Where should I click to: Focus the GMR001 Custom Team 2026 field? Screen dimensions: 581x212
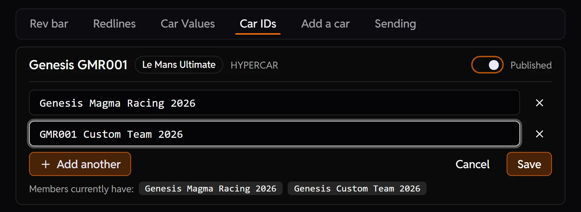click(x=274, y=134)
